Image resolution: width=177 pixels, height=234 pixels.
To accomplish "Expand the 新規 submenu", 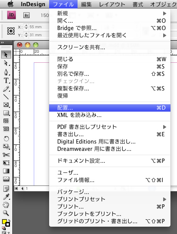I will tap(164, 13).
